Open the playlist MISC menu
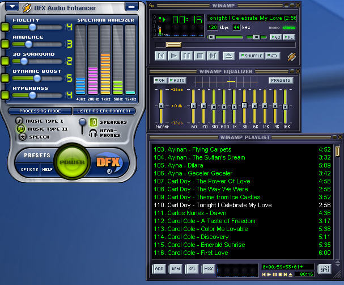The height and width of the screenshot is (285, 344). click(x=209, y=269)
